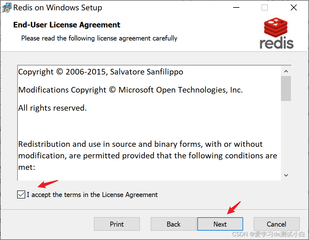The width and height of the screenshot is (309, 240).
Task: Click the license scrollbar thumb
Action: [286, 89]
